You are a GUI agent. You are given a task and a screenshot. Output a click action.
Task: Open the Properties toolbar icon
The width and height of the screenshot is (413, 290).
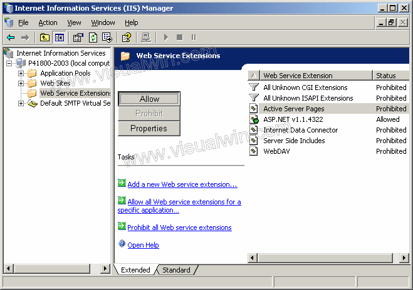click(78, 37)
